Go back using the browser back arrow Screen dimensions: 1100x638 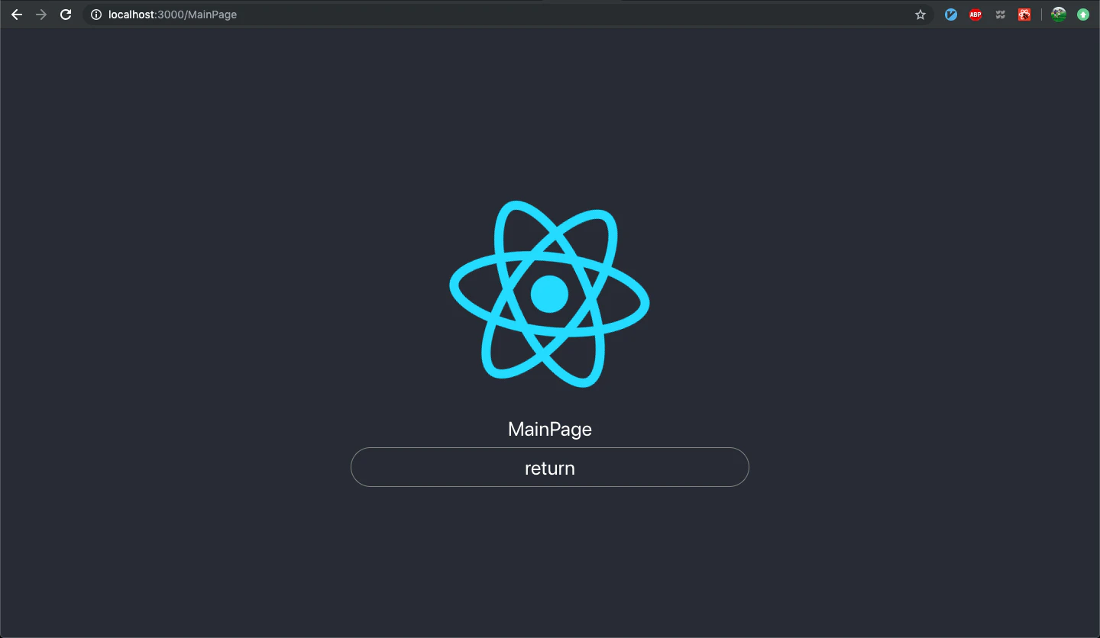[x=17, y=14]
